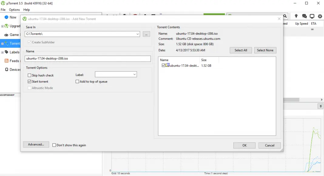324x176 pixels.
Task: Click the Advanced... button
Action: [36, 145]
